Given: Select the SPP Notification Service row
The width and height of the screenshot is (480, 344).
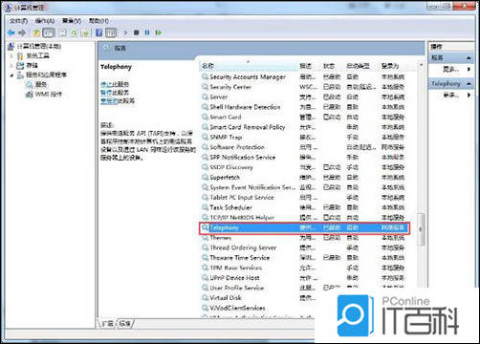Looking at the screenshot, I should pos(304,157).
